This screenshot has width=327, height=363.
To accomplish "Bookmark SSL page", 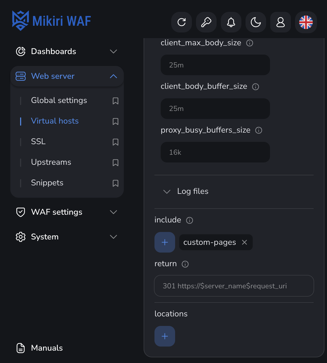I will 116,142.
